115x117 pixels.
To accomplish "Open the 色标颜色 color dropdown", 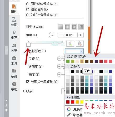I will click(74, 51).
